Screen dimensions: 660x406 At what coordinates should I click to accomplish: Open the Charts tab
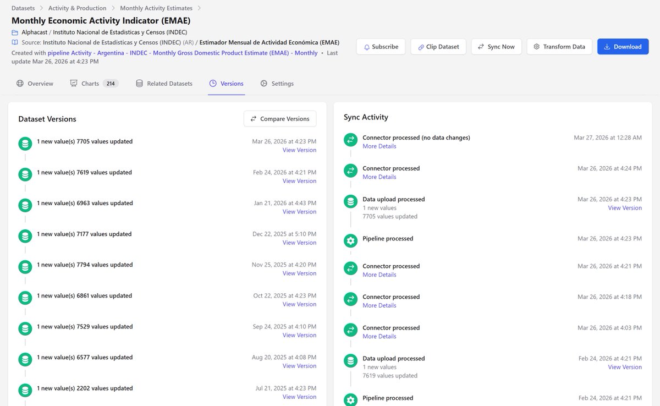pyautogui.click(x=94, y=84)
